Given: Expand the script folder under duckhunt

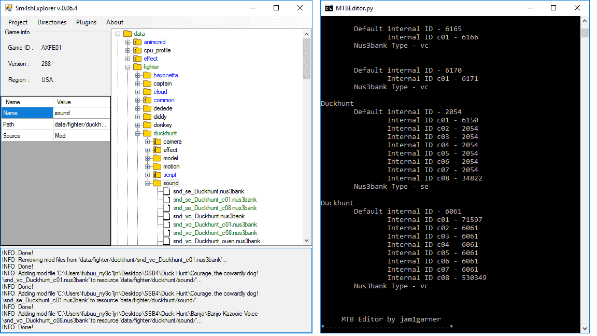Looking at the screenshot, I should click(148, 175).
